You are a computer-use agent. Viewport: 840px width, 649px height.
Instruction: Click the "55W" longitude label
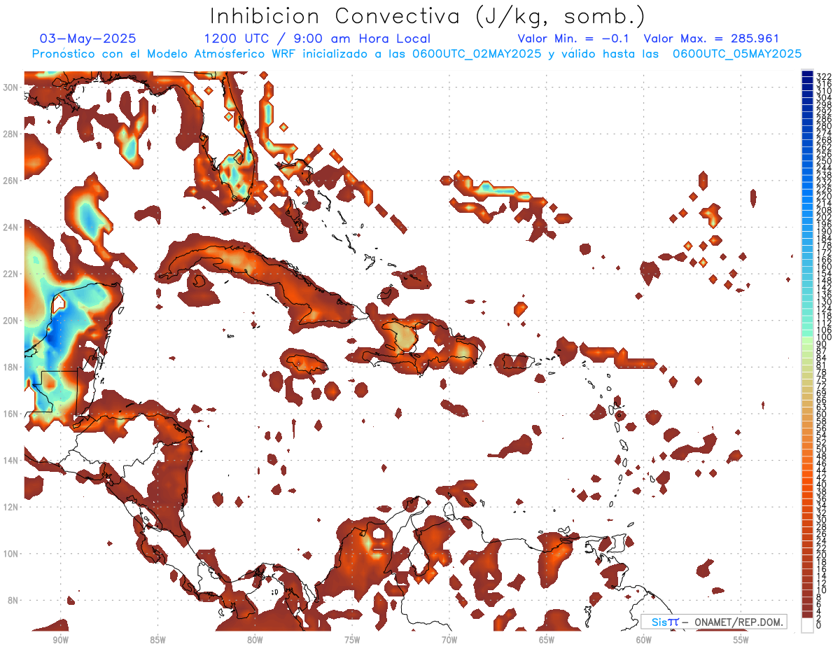click(x=741, y=640)
